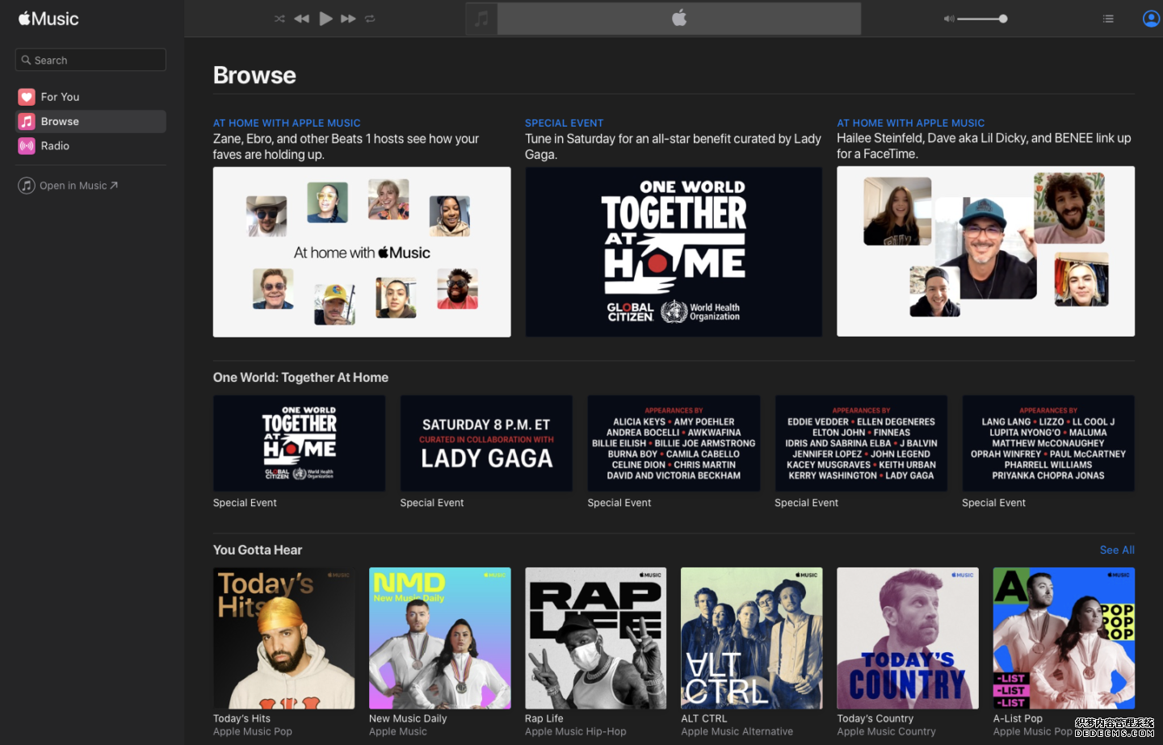
Task: Click the You Gotta Hear section title
Action: pos(258,550)
